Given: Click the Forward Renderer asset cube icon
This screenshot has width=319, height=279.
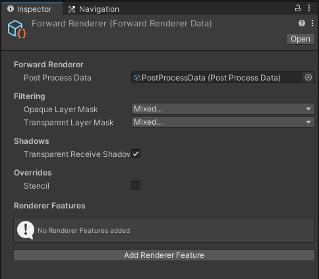Looking at the screenshot, I should pyautogui.click(x=17, y=29).
